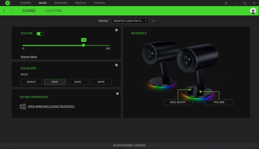
Task: Click the volume slider handle at 70
Action: [84, 45]
